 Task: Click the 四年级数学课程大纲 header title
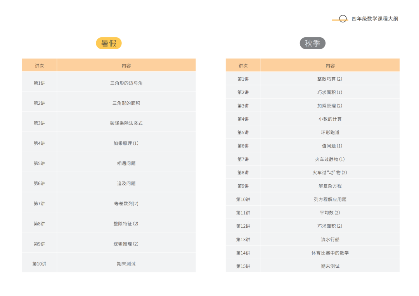375,19
